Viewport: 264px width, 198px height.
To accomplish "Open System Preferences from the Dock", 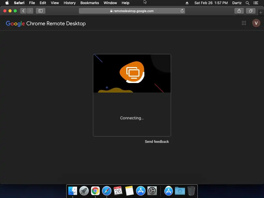I will tap(152, 191).
